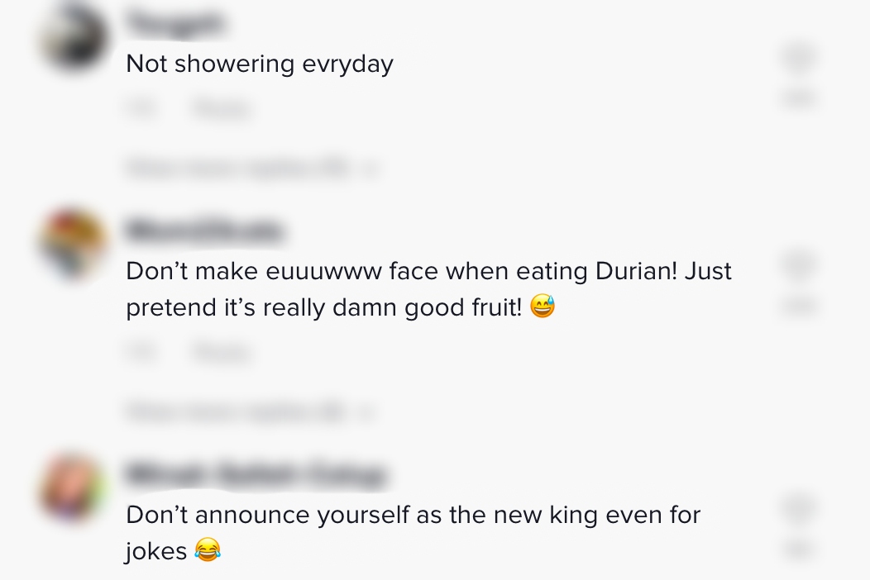Open username above "Not showering evryday"
The height and width of the screenshot is (580, 870).
pos(175,23)
